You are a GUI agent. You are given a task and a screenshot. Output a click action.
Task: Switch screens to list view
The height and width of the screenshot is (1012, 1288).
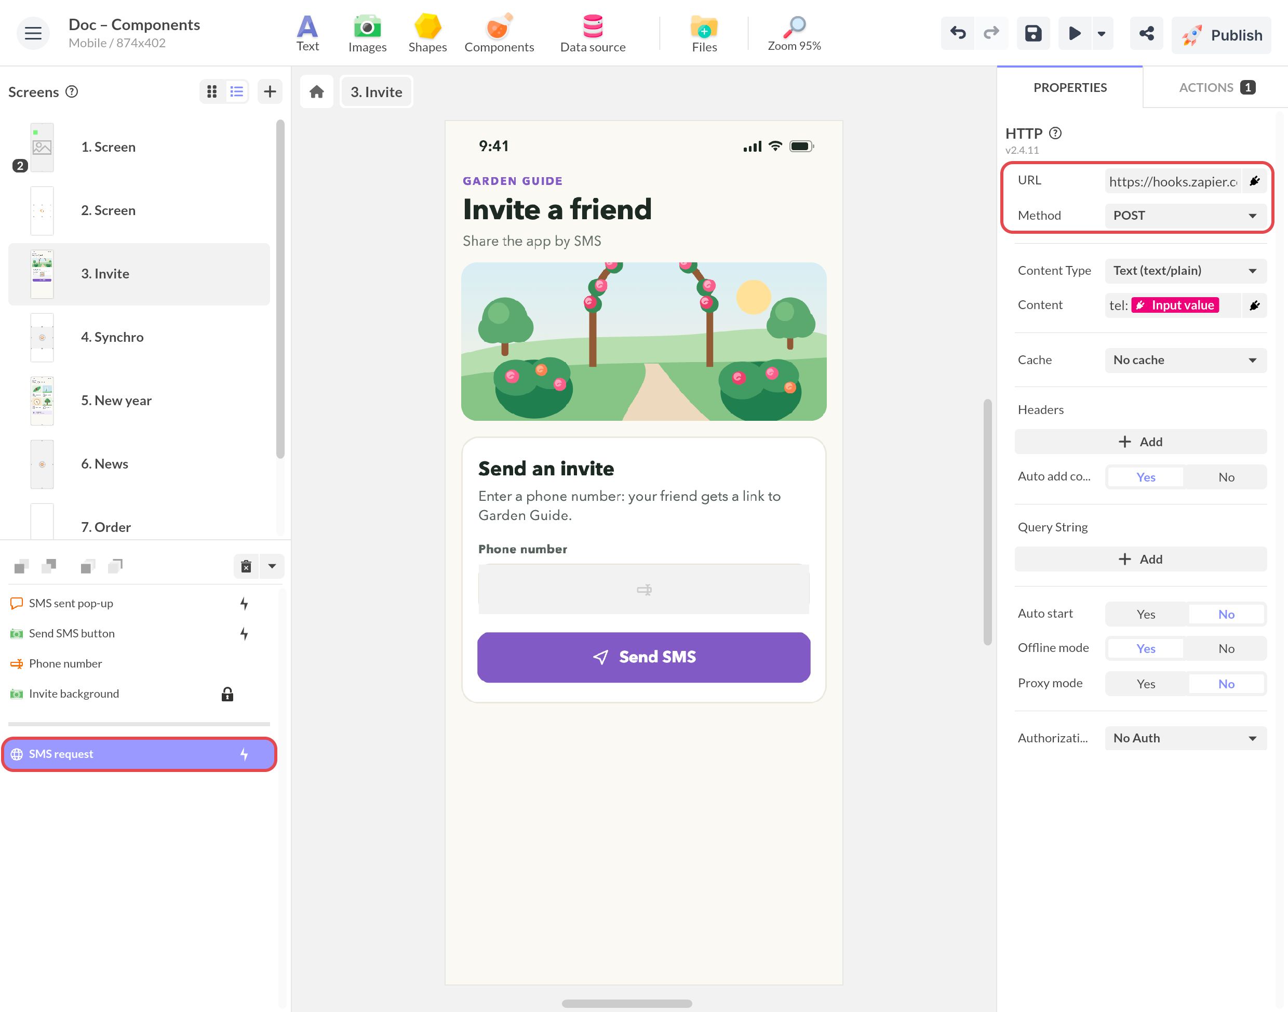[236, 91]
